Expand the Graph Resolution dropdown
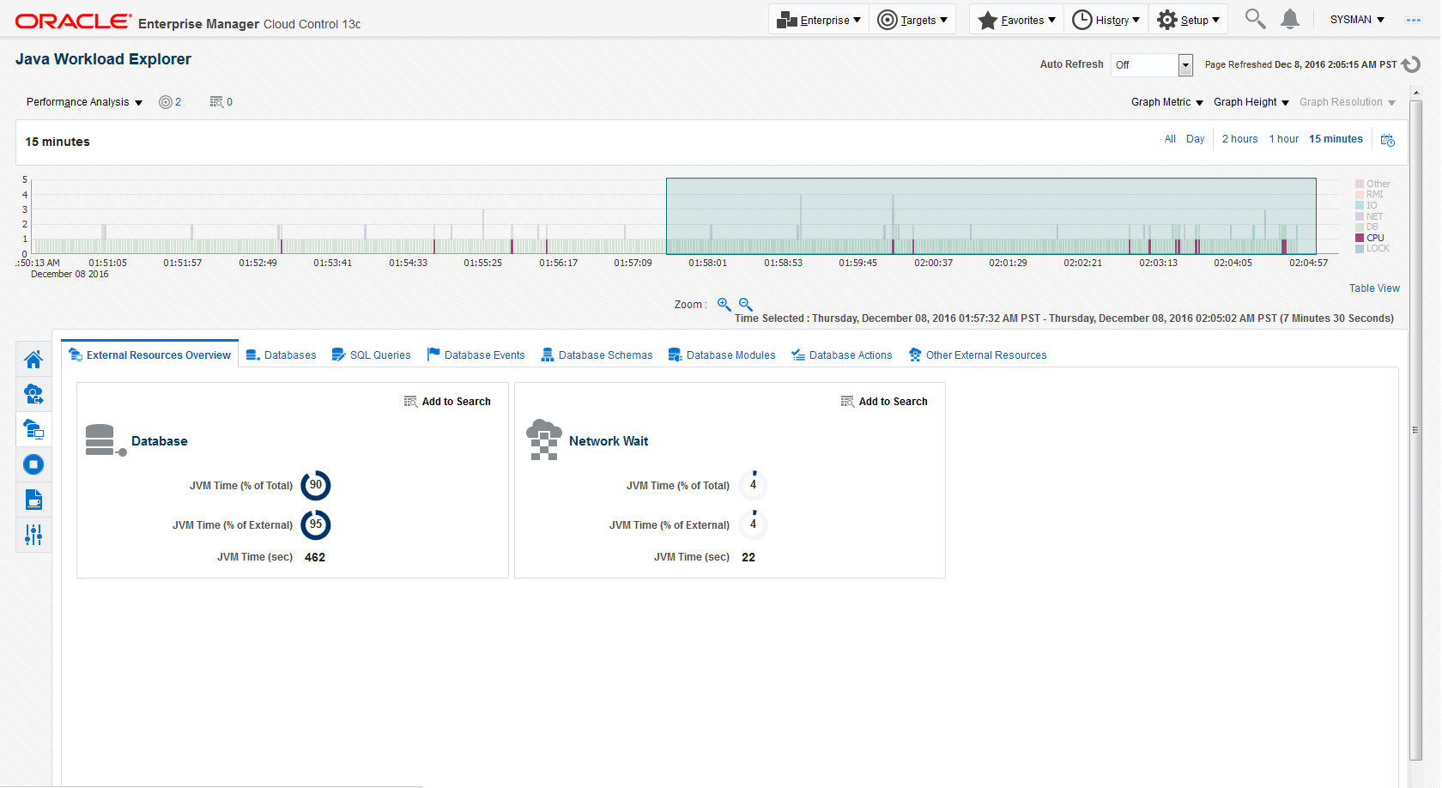The height and width of the screenshot is (788, 1442). 1348,102
